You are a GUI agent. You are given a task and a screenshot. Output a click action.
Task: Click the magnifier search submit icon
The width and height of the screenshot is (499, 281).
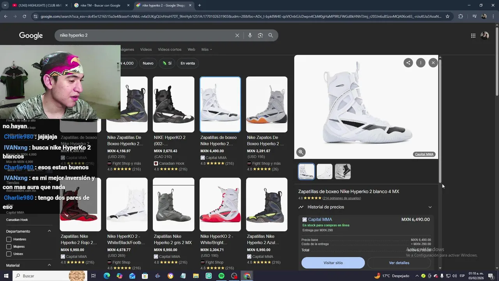271,35
